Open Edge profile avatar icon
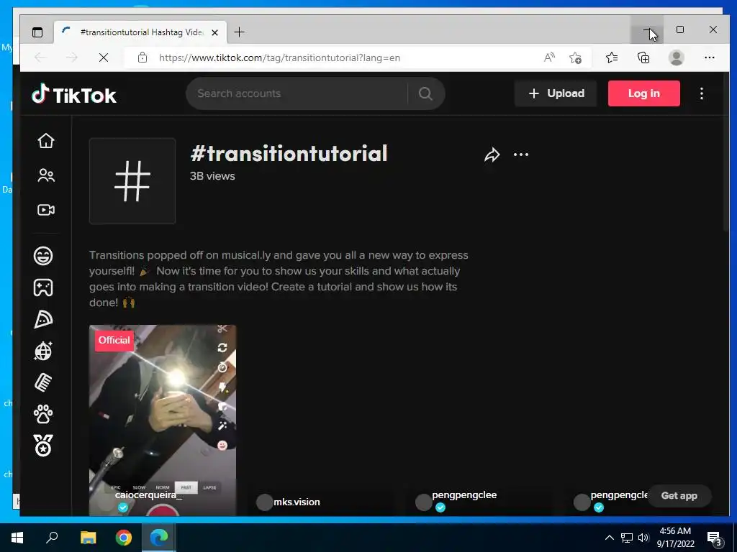This screenshot has height=552, width=737. click(676, 57)
